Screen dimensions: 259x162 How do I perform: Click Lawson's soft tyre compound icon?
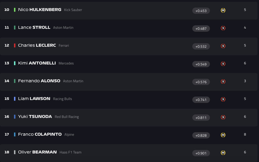223,99
